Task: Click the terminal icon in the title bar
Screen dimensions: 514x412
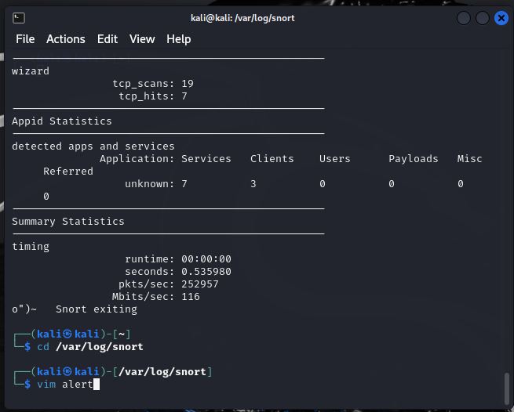Action: tap(19, 18)
